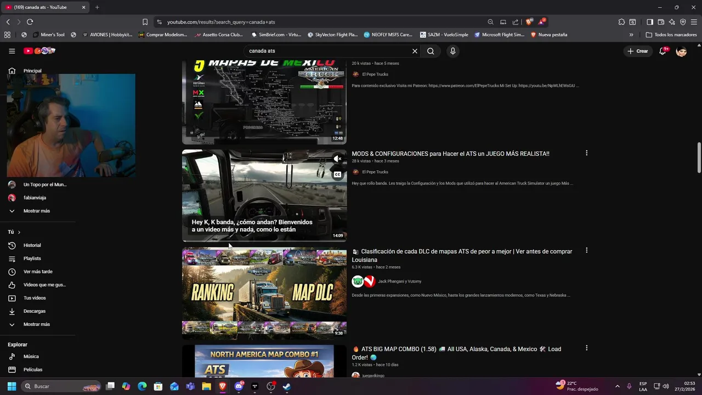Open 'Clasificación de cada DLC' video title

pyautogui.click(x=462, y=256)
